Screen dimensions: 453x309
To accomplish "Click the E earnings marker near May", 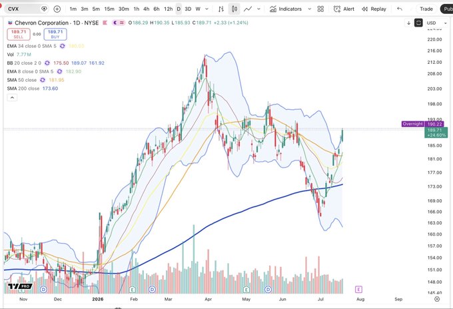I will coord(246,289).
